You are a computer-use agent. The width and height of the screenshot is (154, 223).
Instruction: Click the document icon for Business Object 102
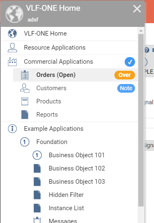(37, 168)
